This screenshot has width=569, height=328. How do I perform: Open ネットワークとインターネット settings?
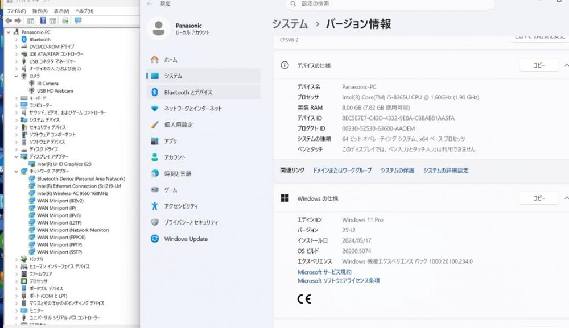[x=204, y=109]
